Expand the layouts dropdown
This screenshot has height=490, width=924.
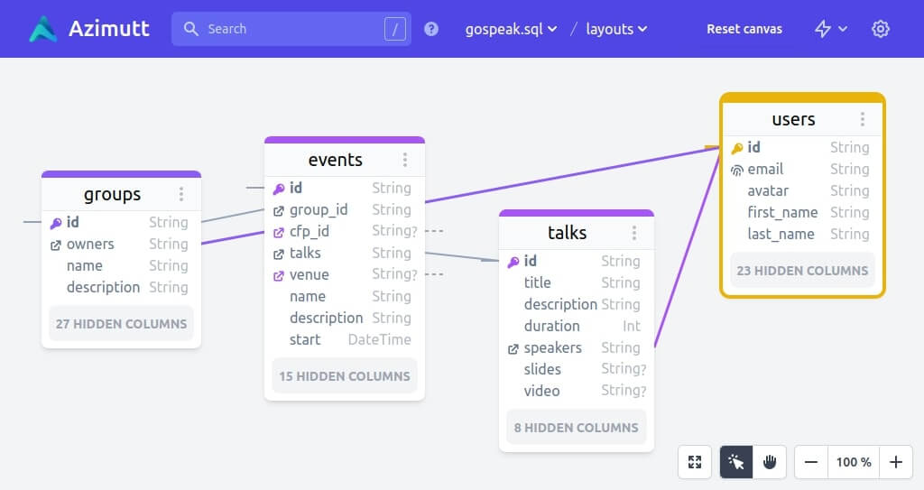[616, 29]
